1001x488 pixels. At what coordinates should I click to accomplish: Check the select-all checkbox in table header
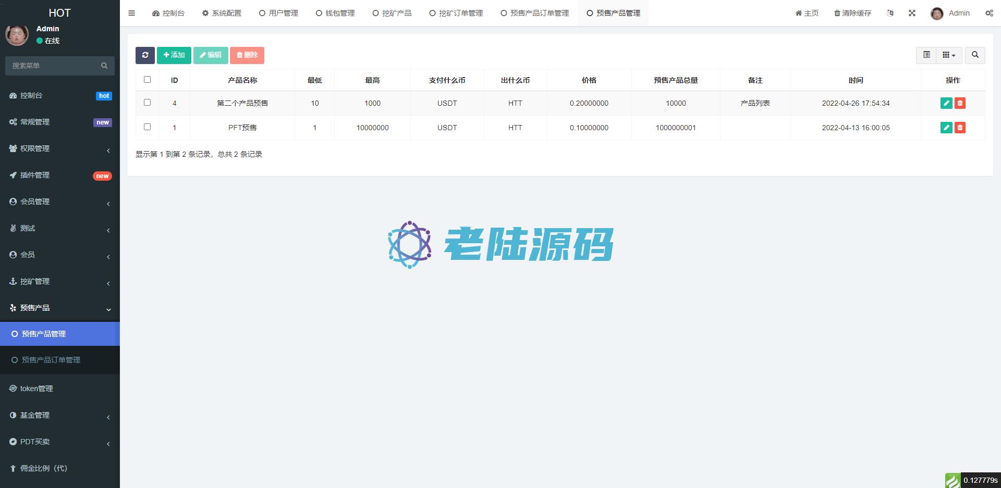(x=147, y=80)
